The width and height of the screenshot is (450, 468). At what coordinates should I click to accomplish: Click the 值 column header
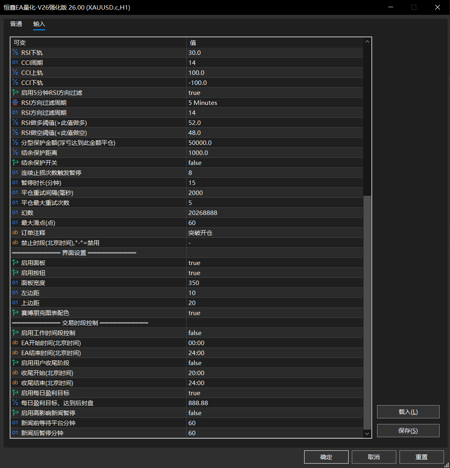(x=274, y=42)
